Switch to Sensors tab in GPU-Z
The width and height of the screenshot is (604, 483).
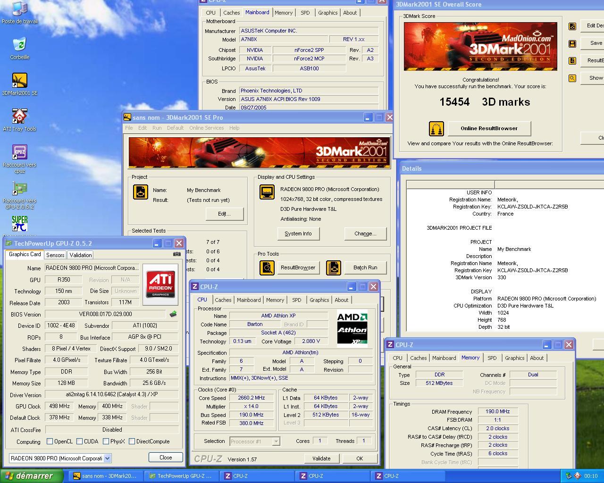[55, 255]
